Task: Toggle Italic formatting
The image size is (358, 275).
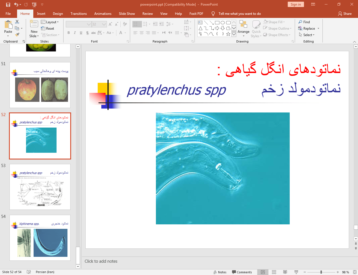Action: pyautogui.click(x=75, y=33)
